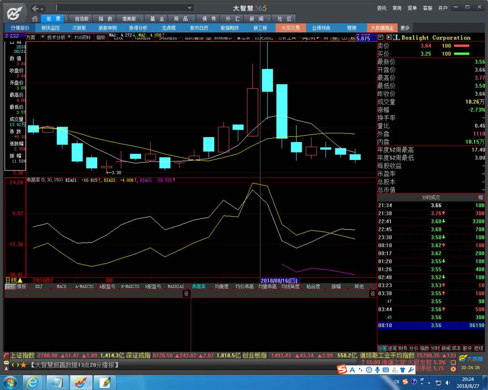Select the 乖离率 indicator tab
Screen dimensions: 488x390
coord(199,287)
